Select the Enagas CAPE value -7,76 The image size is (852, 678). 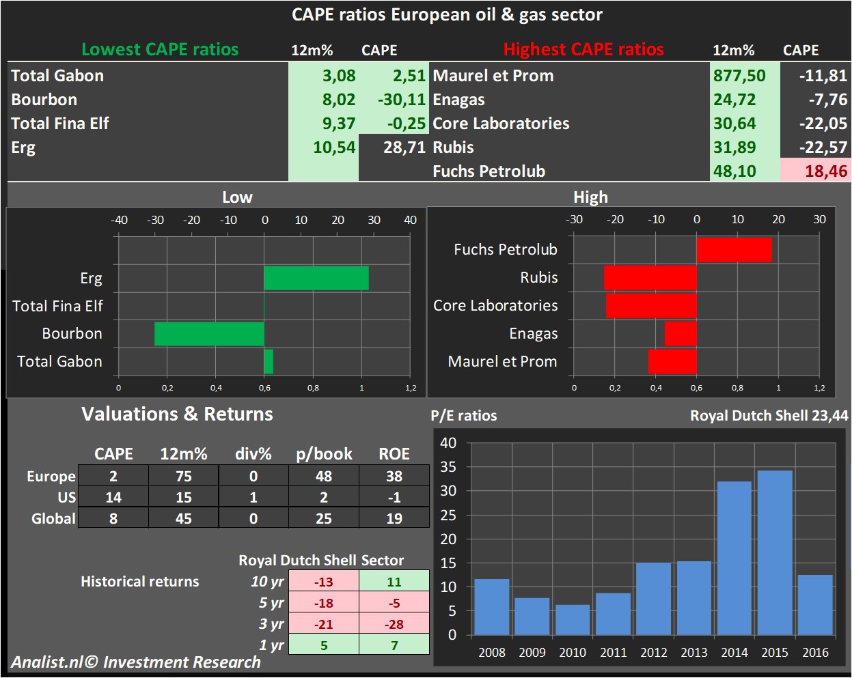pos(827,100)
